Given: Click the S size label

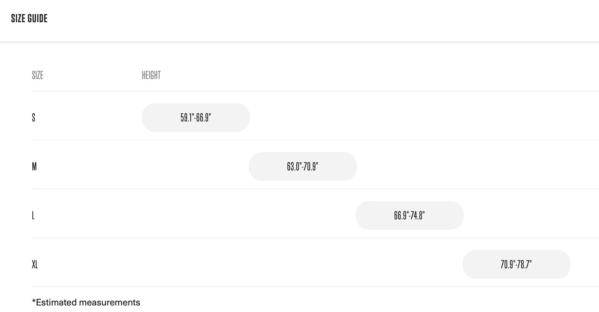Looking at the screenshot, I should tap(34, 117).
